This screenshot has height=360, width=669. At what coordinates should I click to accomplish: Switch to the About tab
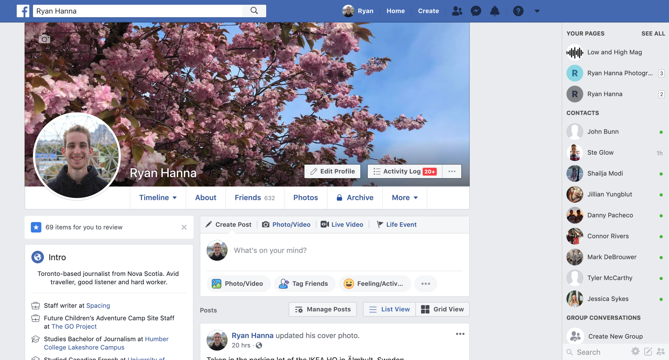coord(206,198)
